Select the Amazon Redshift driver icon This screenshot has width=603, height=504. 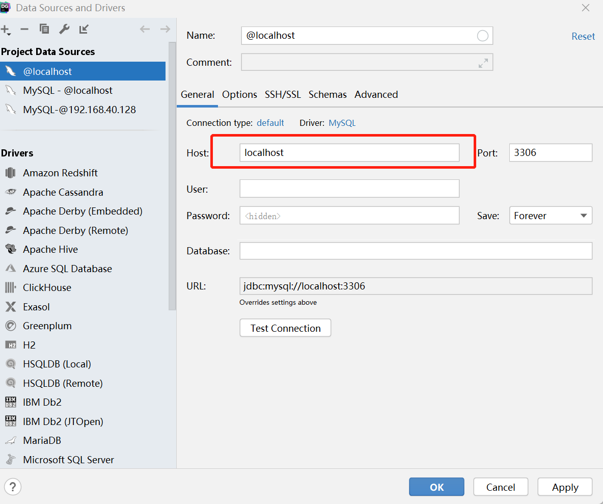(11, 173)
